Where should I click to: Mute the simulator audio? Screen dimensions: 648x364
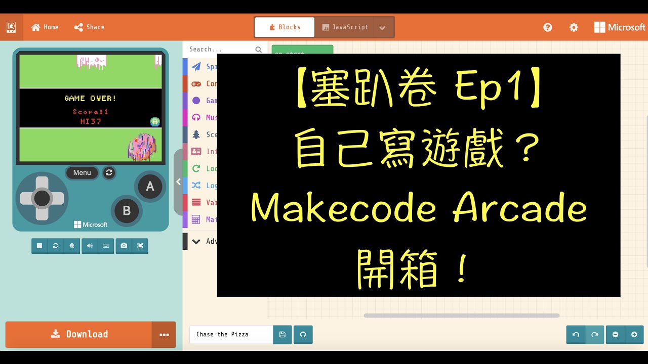coord(90,246)
